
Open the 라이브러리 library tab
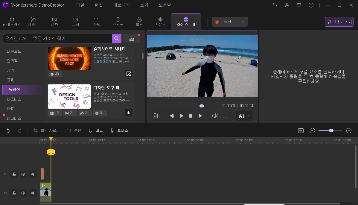12,22
